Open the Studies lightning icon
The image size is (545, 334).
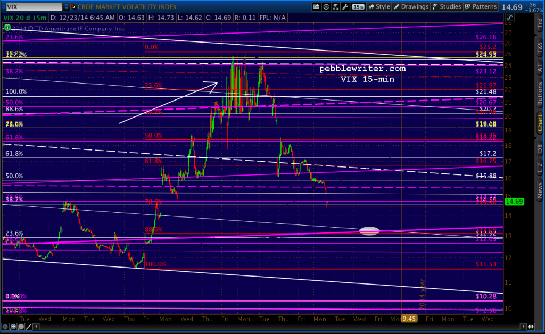pos(434,6)
